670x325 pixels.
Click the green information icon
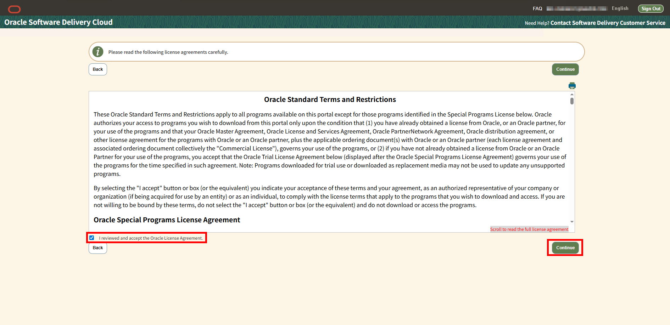(98, 52)
